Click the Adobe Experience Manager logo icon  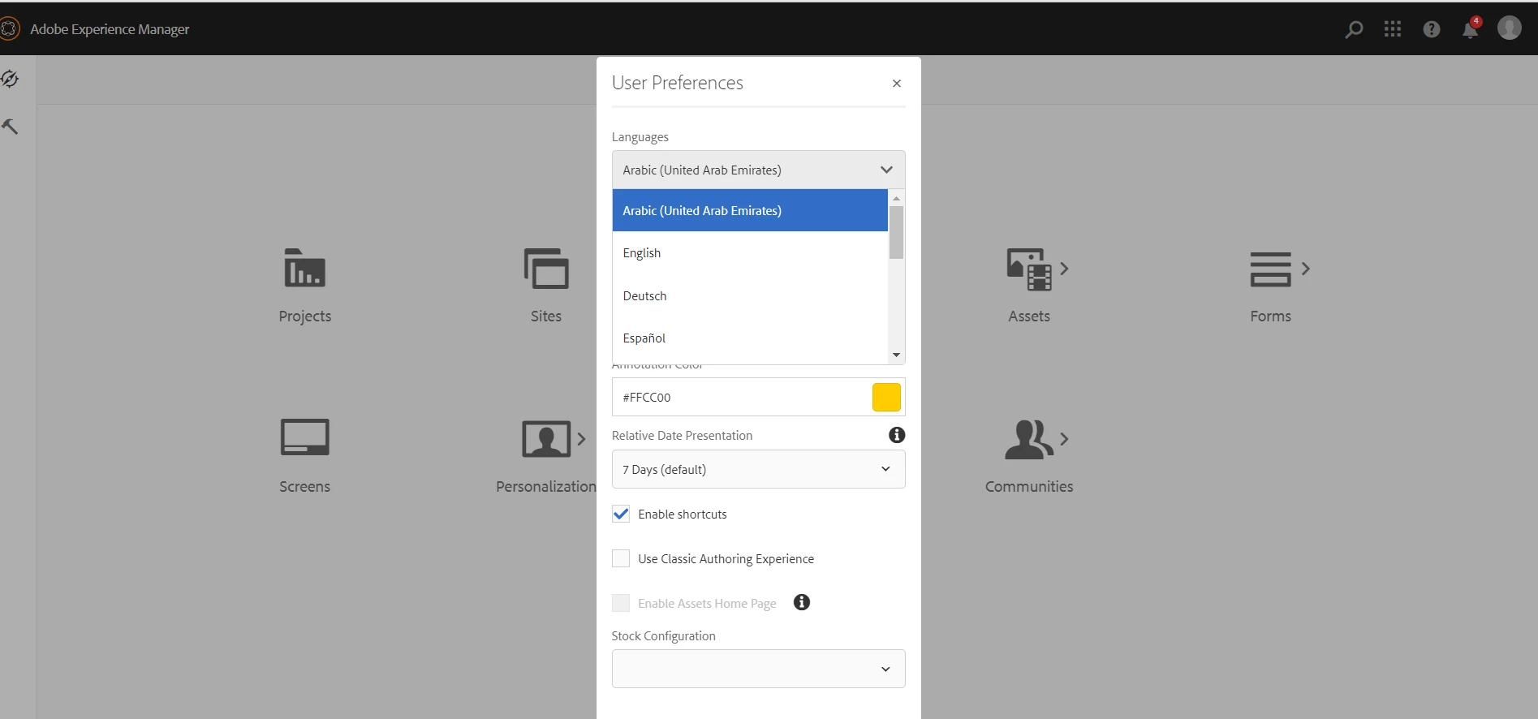9,29
